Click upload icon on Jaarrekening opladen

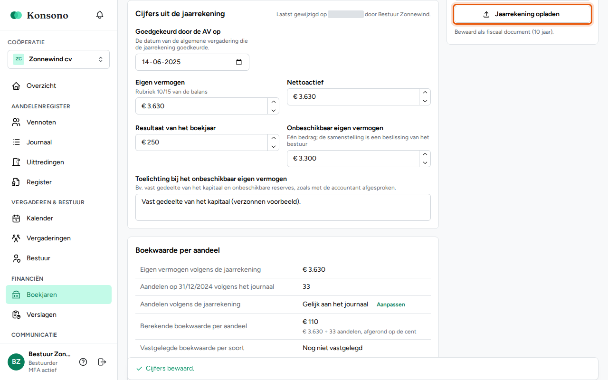[486, 14]
